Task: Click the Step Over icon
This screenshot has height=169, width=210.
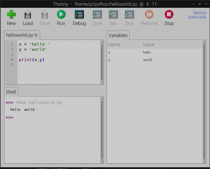Action: pyautogui.click(x=97, y=14)
